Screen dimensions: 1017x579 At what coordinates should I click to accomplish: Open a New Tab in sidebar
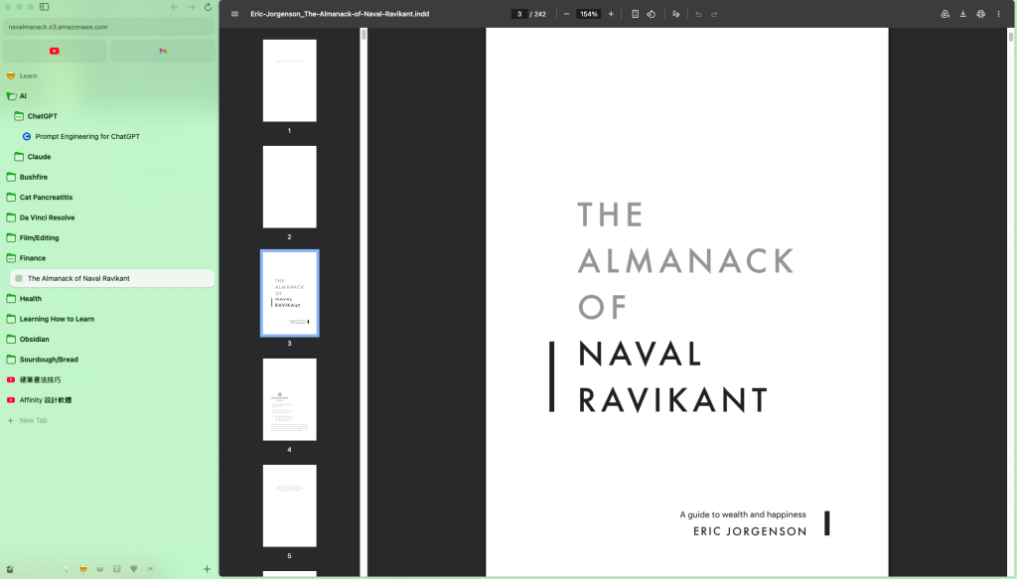tap(27, 420)
